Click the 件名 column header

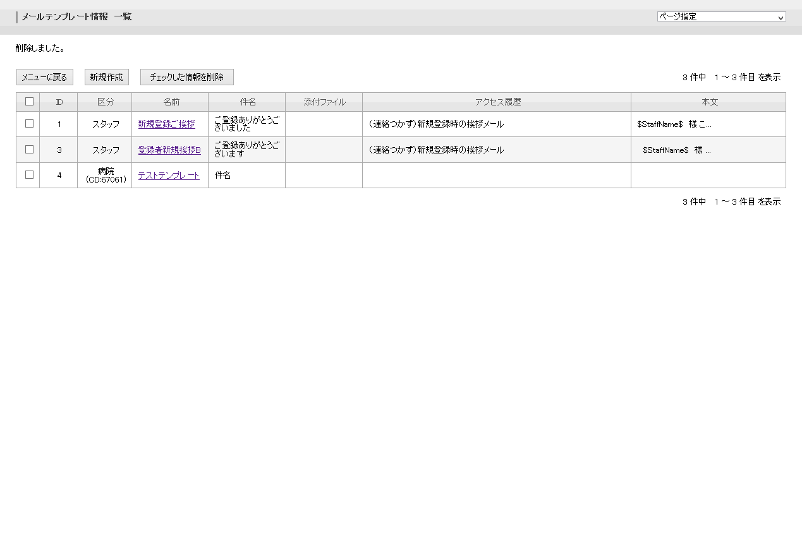(x=248, y=102)
